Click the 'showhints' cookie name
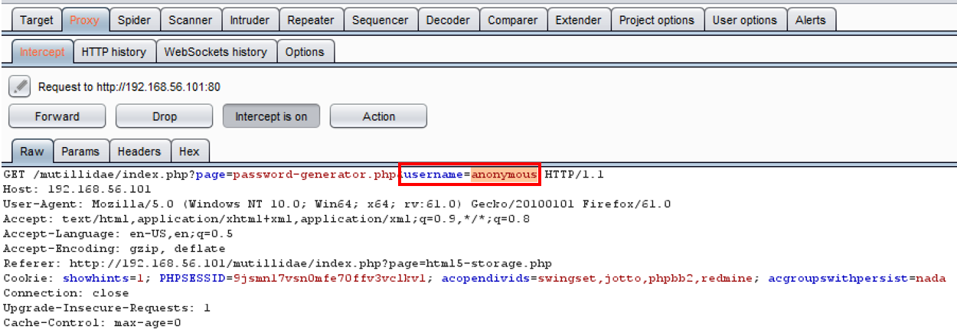957x333 pixels. (96, 279)
